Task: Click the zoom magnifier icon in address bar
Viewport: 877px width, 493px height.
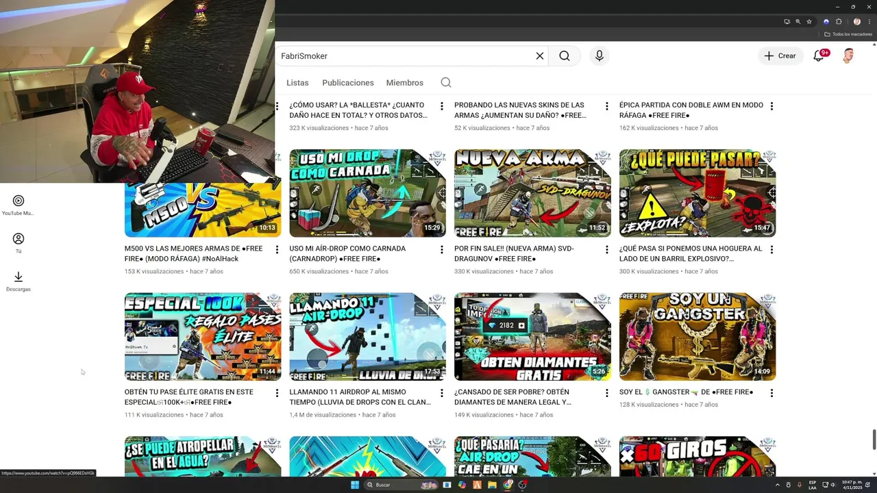Action: (798, 21)
